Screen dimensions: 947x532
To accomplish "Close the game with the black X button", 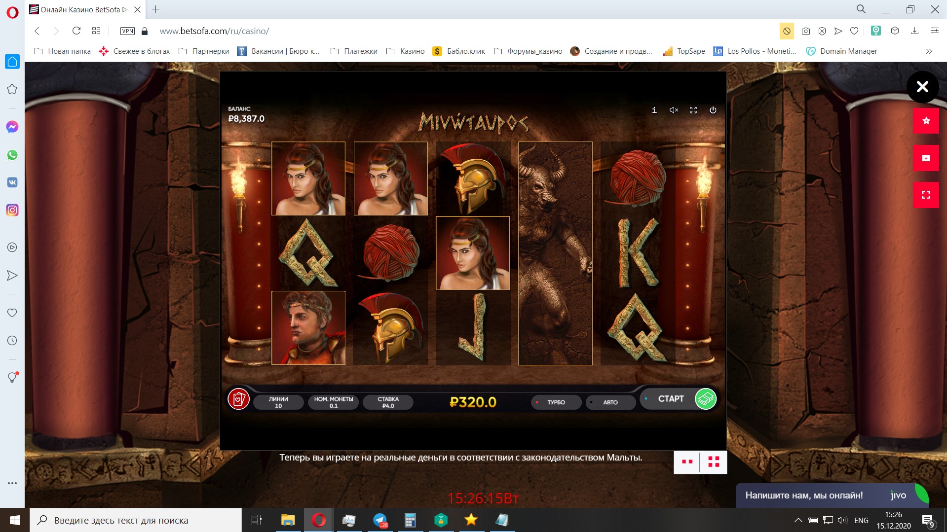I will coord(922,87).
